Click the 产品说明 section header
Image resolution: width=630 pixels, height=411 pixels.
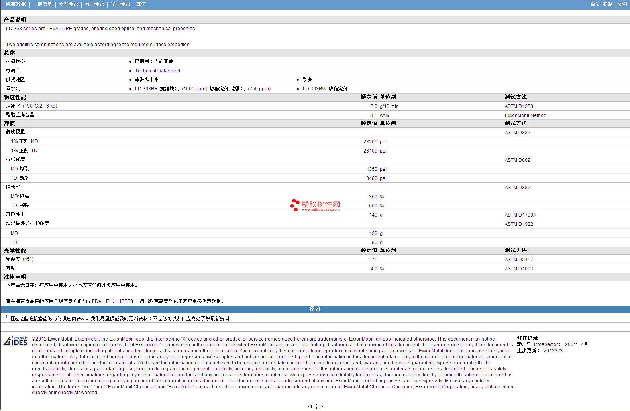click(x=15, y=20)
